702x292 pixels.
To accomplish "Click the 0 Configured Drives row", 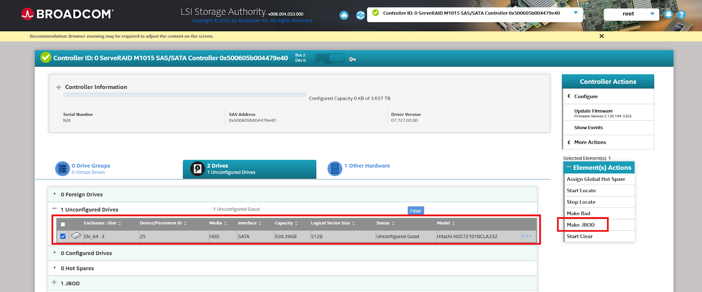I will pos(293,253).
